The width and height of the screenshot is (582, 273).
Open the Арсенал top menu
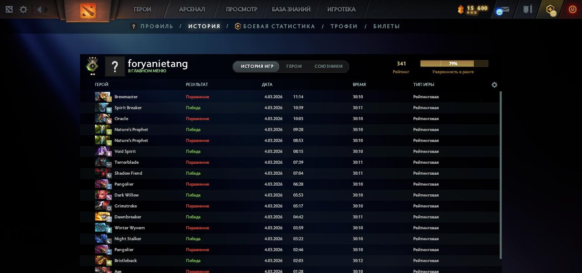pos(192,10)
